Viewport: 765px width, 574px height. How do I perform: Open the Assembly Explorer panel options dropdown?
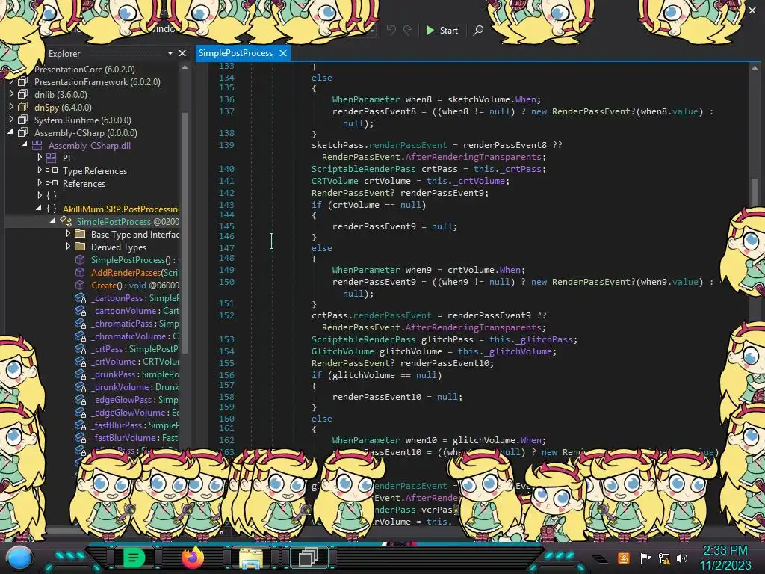click(170, 53)
